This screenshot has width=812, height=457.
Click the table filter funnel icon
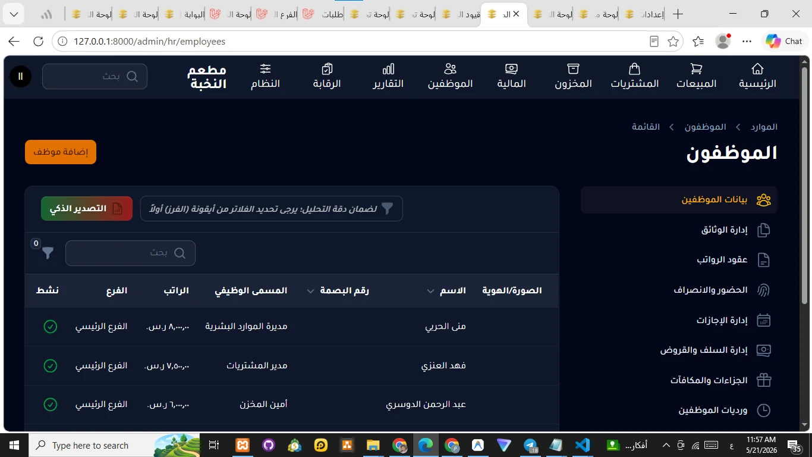point(48,253)
